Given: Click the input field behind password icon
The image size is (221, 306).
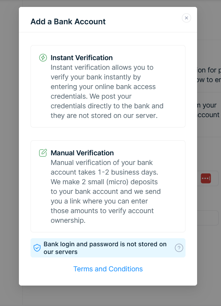Looking at the screenshot, I should click(208, 178).
